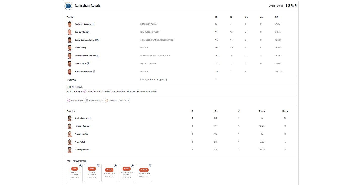Open Kuldeep Yadav's bowler profile link
Screen dimensions: 360x185
coord(82,150)
